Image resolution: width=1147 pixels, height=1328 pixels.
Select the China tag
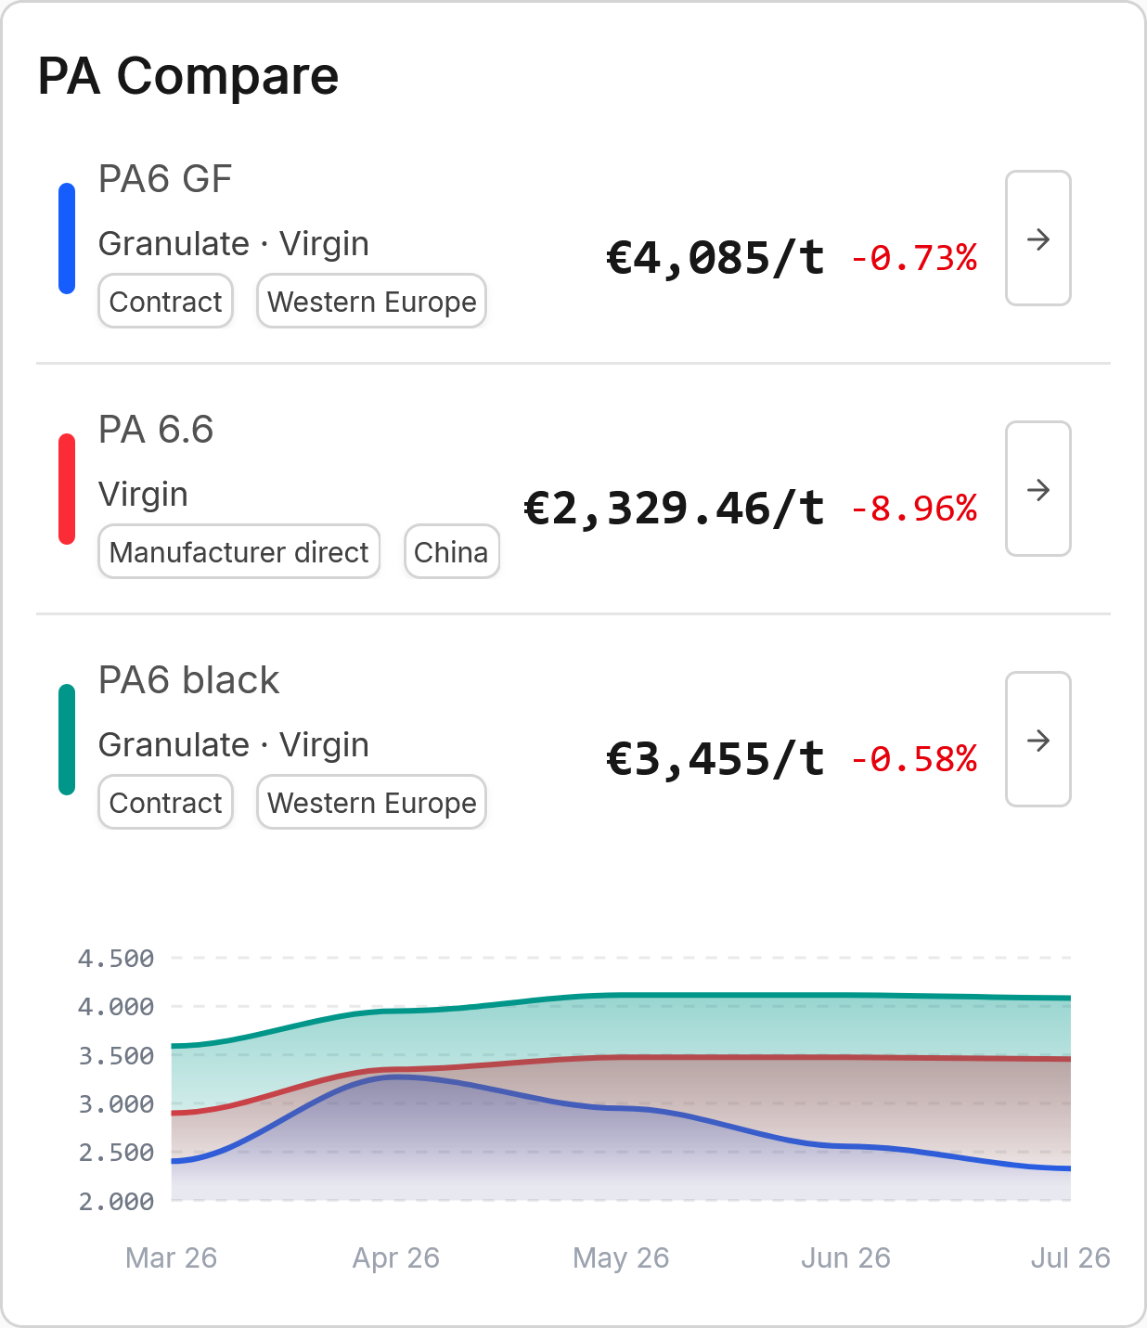click(451, 552)
